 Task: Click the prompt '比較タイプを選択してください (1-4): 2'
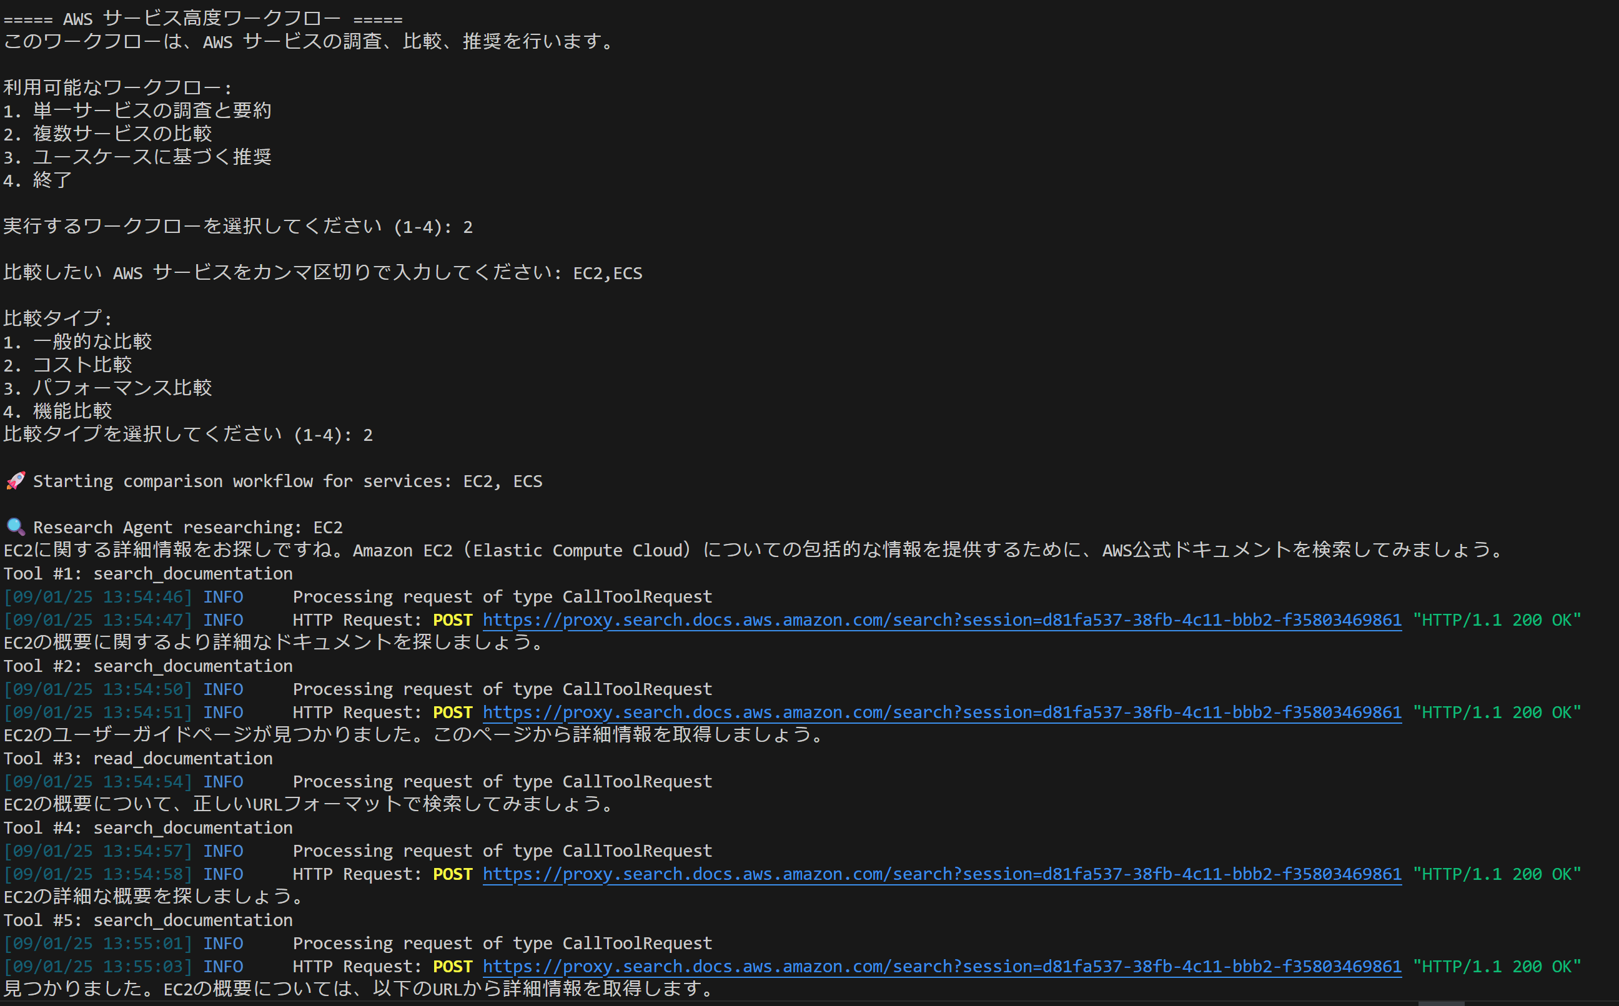coord(188,435)
